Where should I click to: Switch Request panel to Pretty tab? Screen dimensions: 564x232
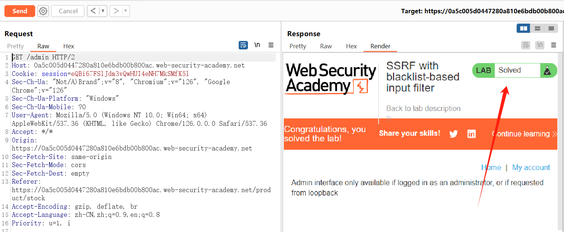[x=16, y=46]
